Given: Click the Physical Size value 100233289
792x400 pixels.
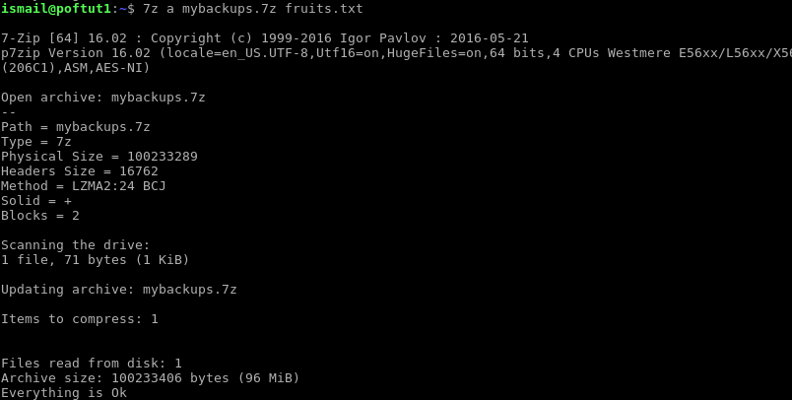Looking at the screenshot, I should [x=163, y=157].
